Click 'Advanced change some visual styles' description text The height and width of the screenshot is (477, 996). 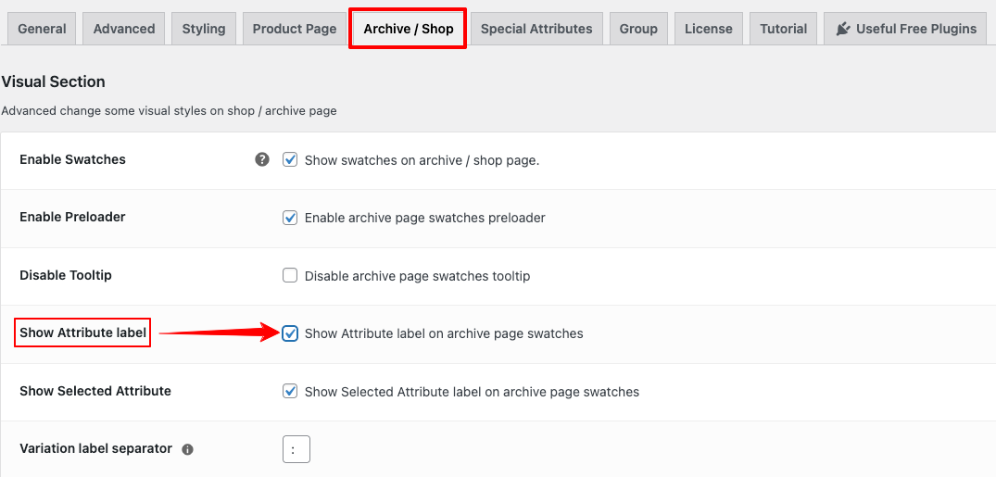click(169, 111)
